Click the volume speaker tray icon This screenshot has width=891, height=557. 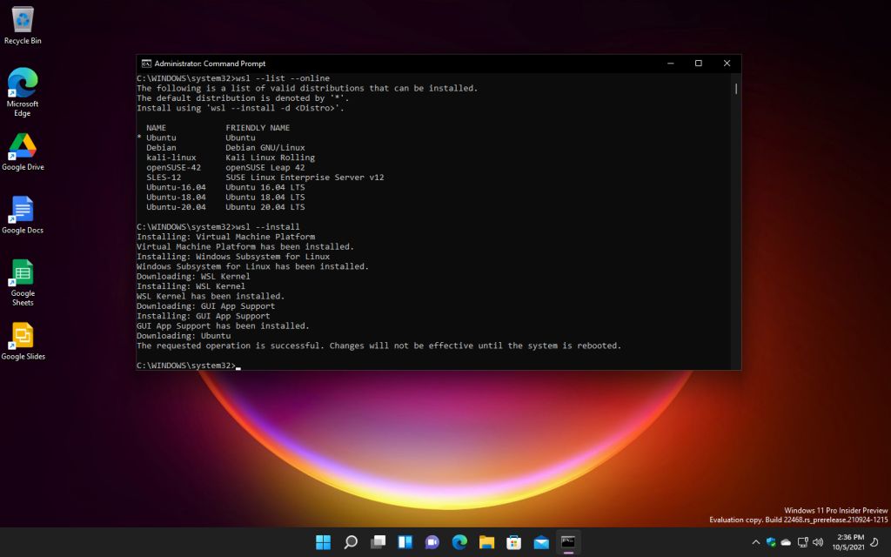[x=818, y=542]
